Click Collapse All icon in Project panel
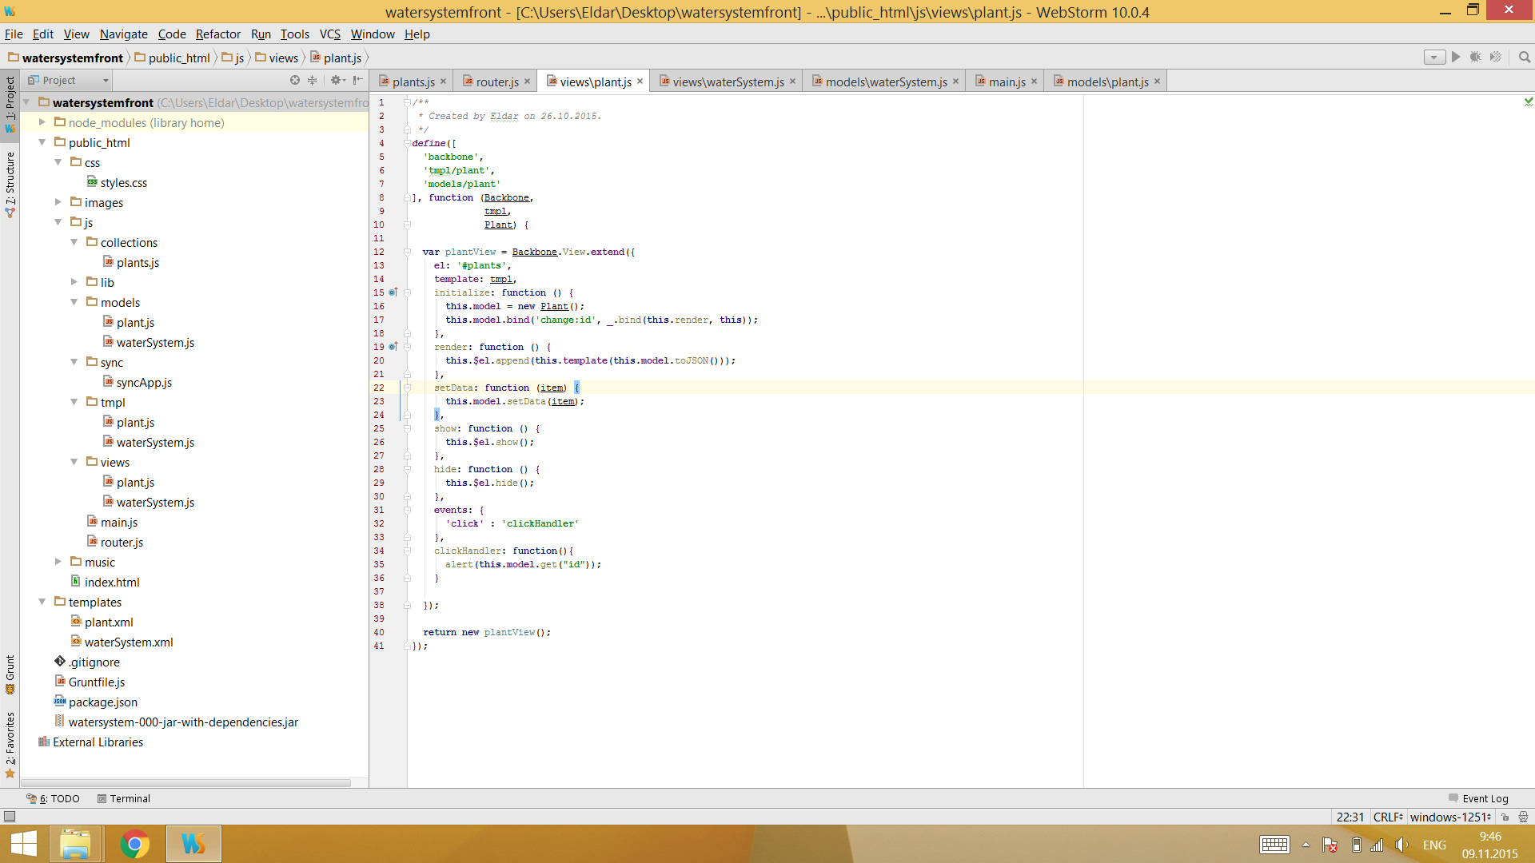The image size is (1535, 863). pyautogui.click(x=313, y=80)
